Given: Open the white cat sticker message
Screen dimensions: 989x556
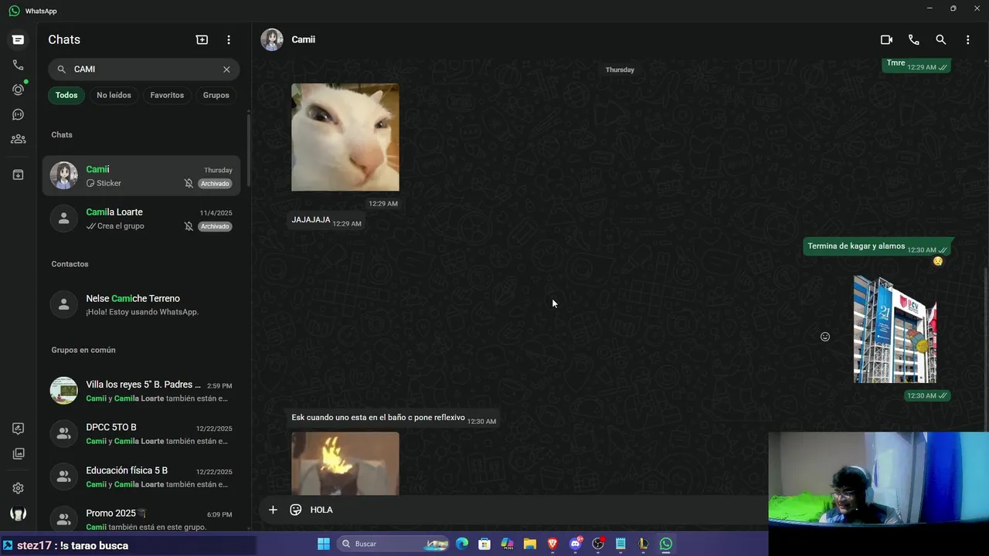Looking at the screenshot, I should [345, 137].
